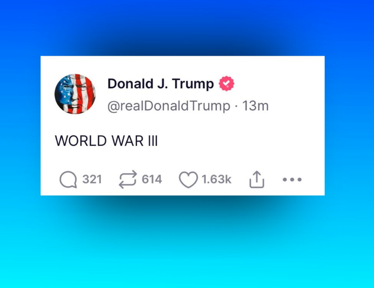Click the reply speech bubble icon
This screenshot has height=288, width=374.
[x=68, y=180]
